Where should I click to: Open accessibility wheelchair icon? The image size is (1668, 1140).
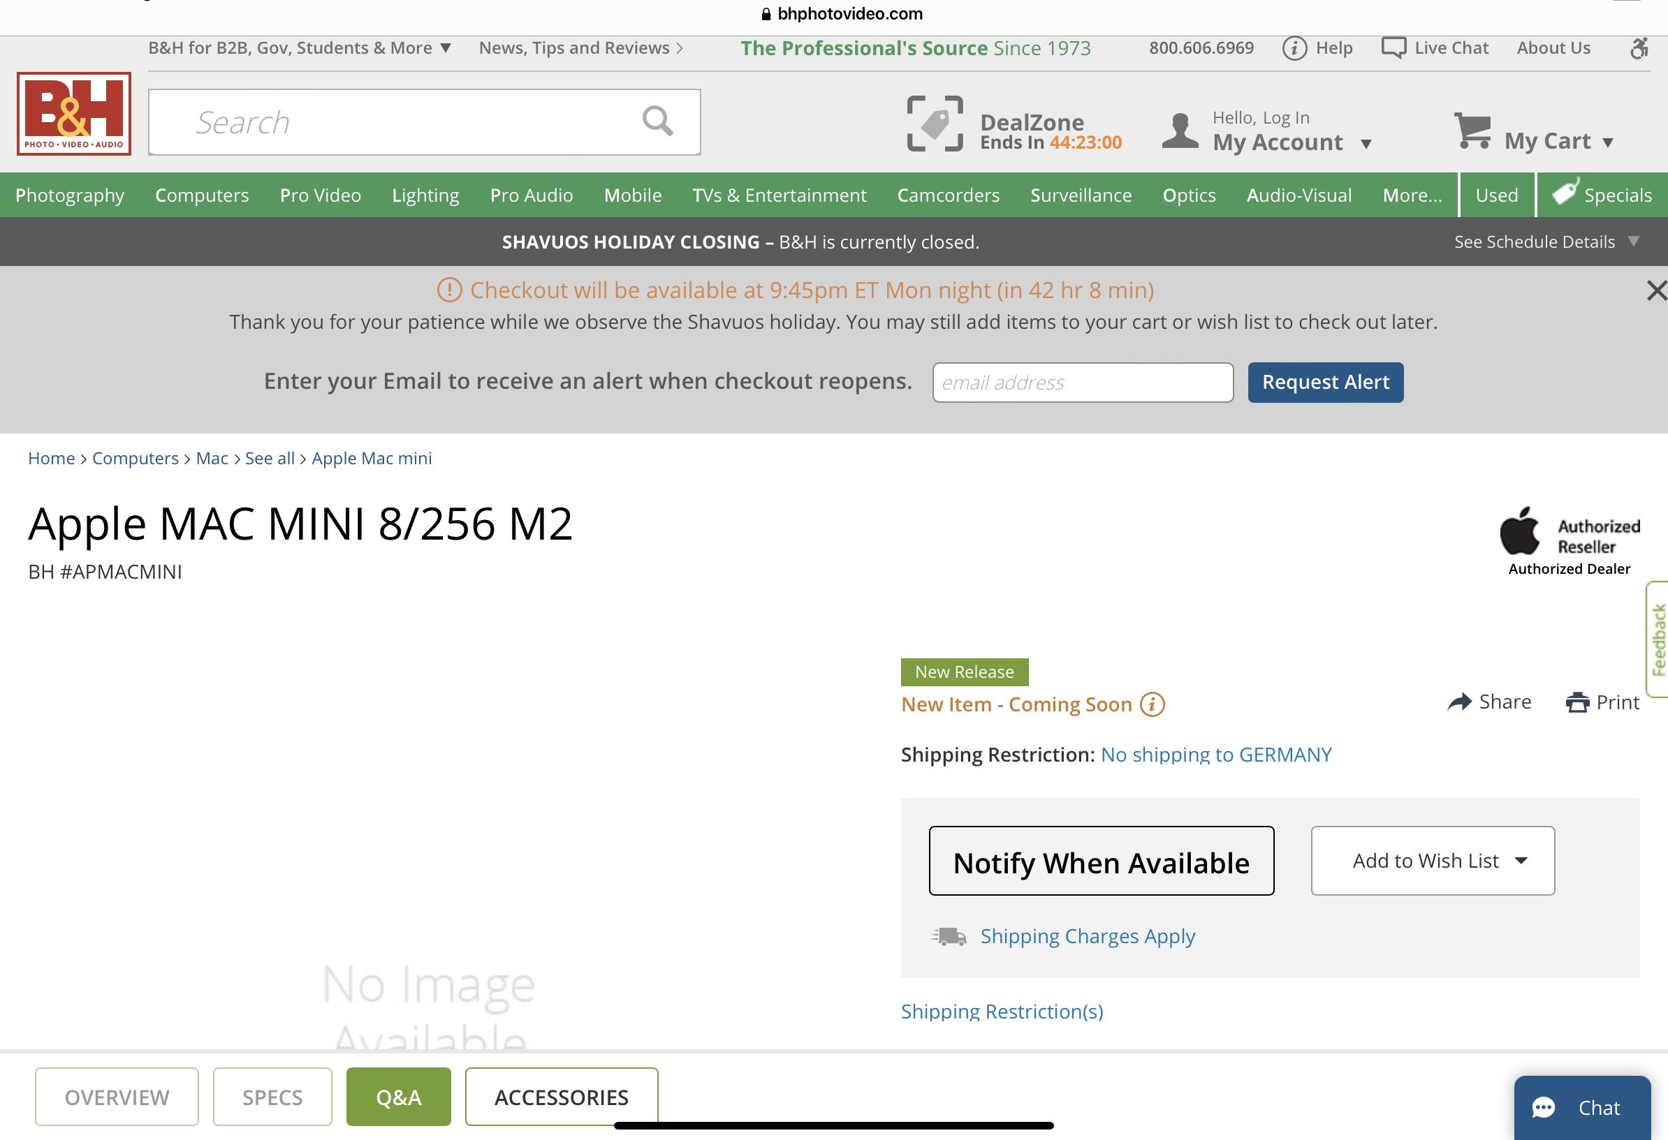coord(1639,48)
